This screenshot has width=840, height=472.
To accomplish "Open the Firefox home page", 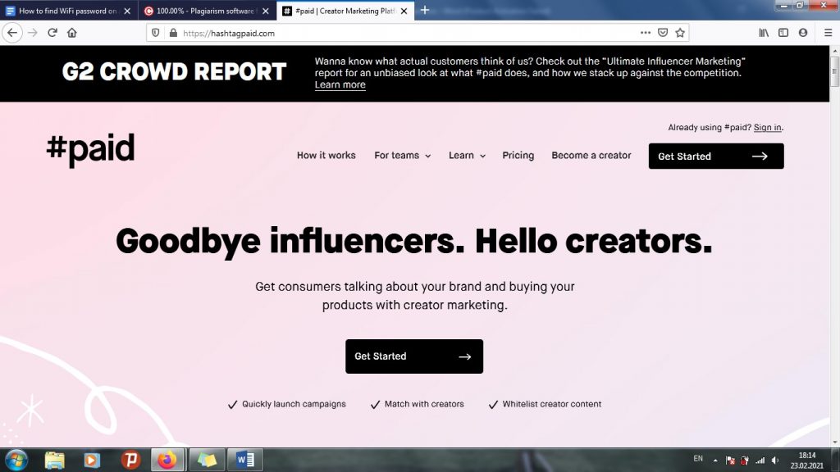I will 72,33.
